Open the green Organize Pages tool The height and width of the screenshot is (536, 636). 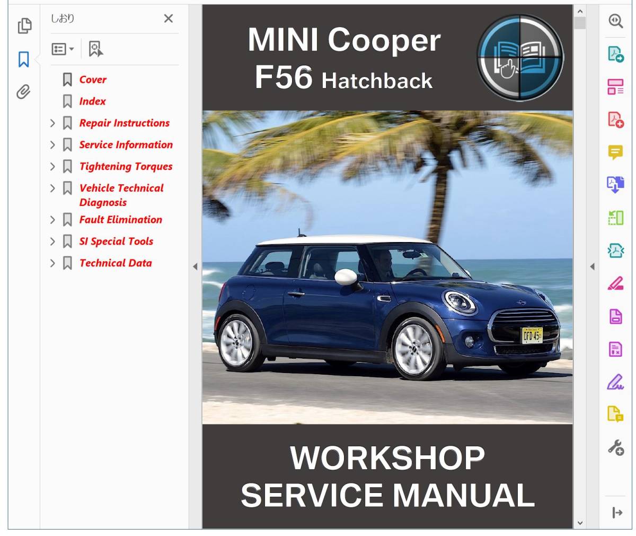(x=615, y=218)
